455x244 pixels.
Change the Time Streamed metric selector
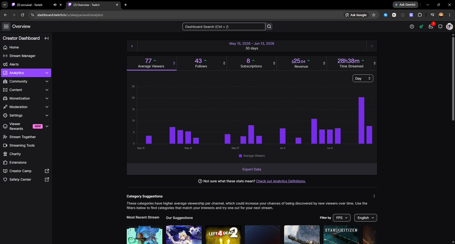pyautogui.click(x=374, y=63)
